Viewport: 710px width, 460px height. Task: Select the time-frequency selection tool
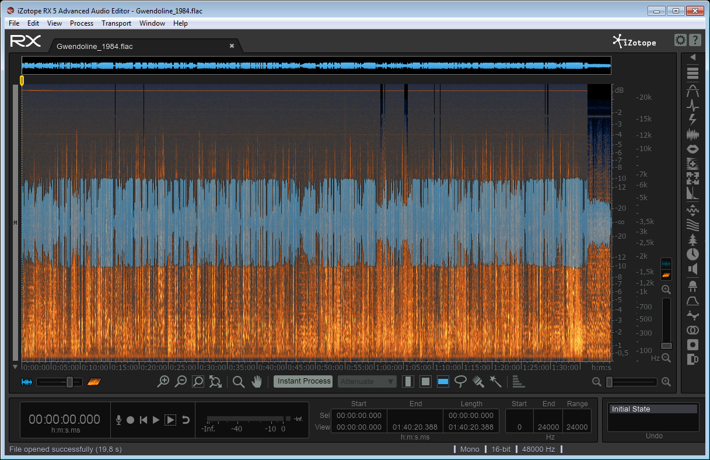pos(426,382)
